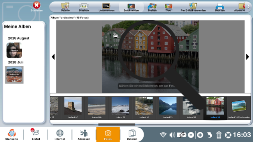Go to previous photo arrow
The height and width of the screenshot is (142, 253).
tap(53, 57)
